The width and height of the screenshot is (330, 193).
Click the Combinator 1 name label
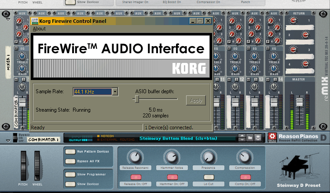(44, 140)
